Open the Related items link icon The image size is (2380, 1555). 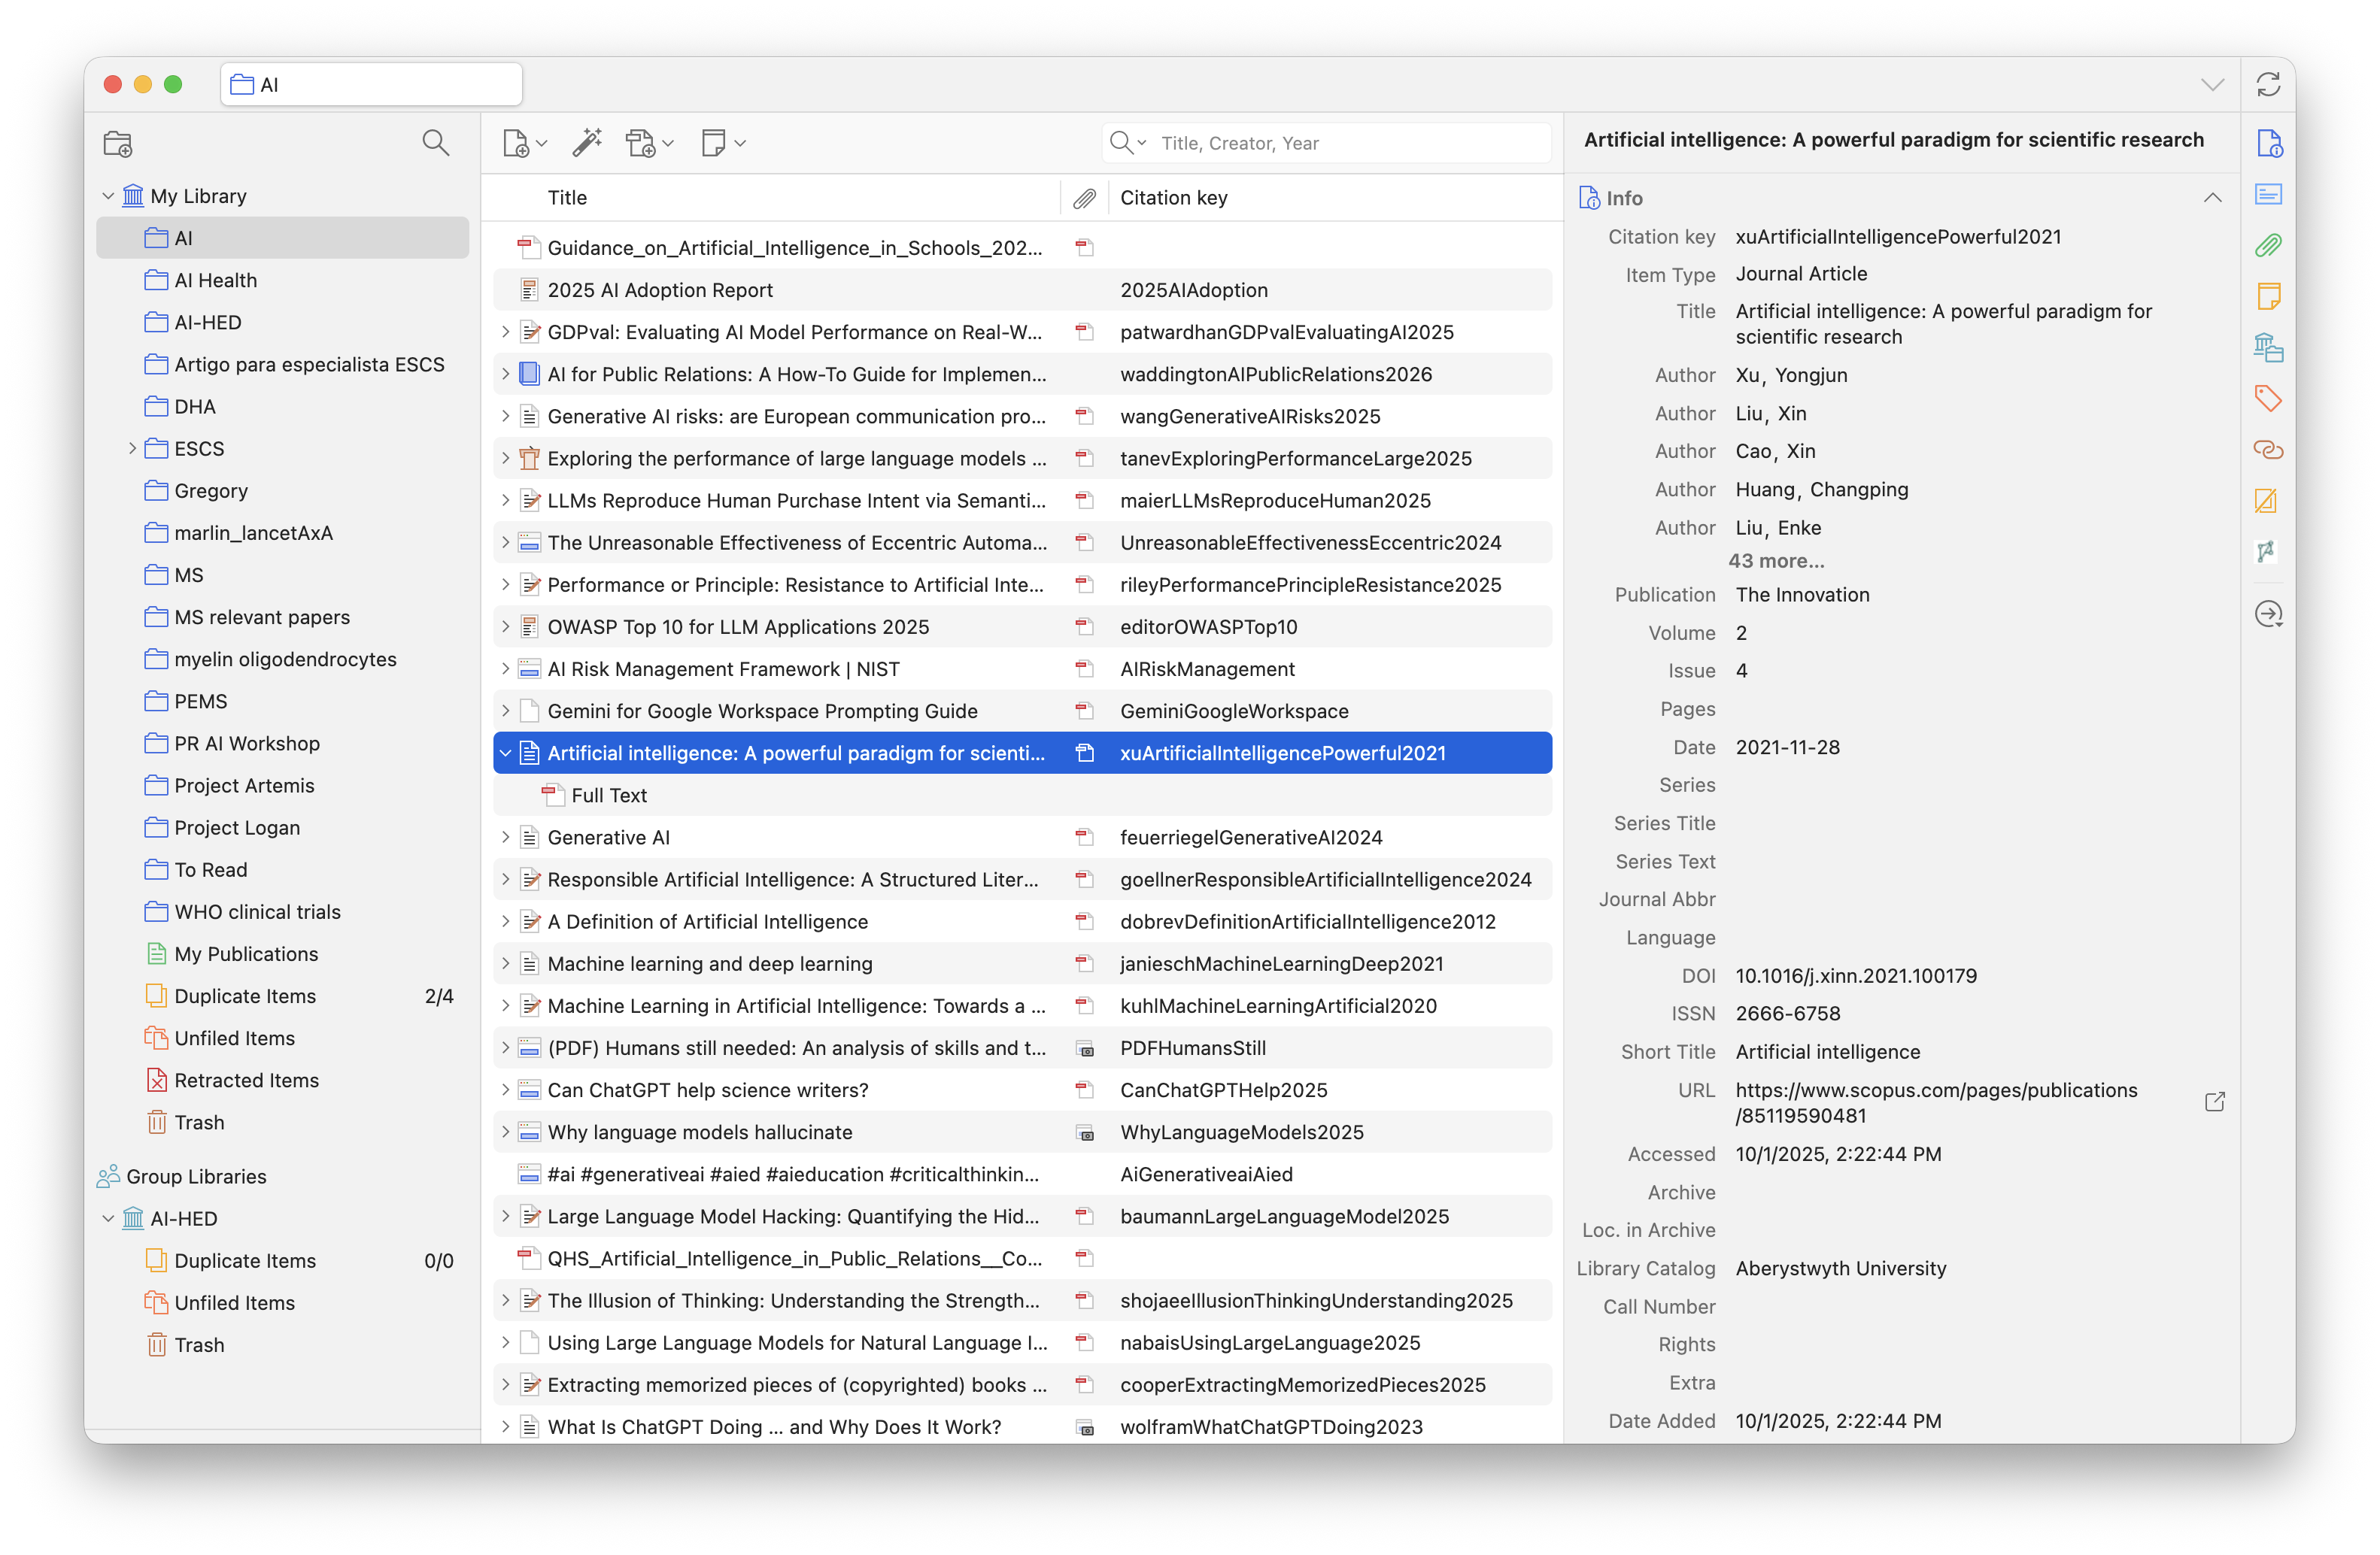pos(2268,450)
